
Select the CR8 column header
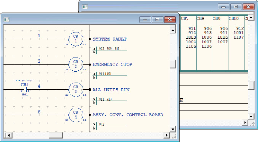pos(201,19)
